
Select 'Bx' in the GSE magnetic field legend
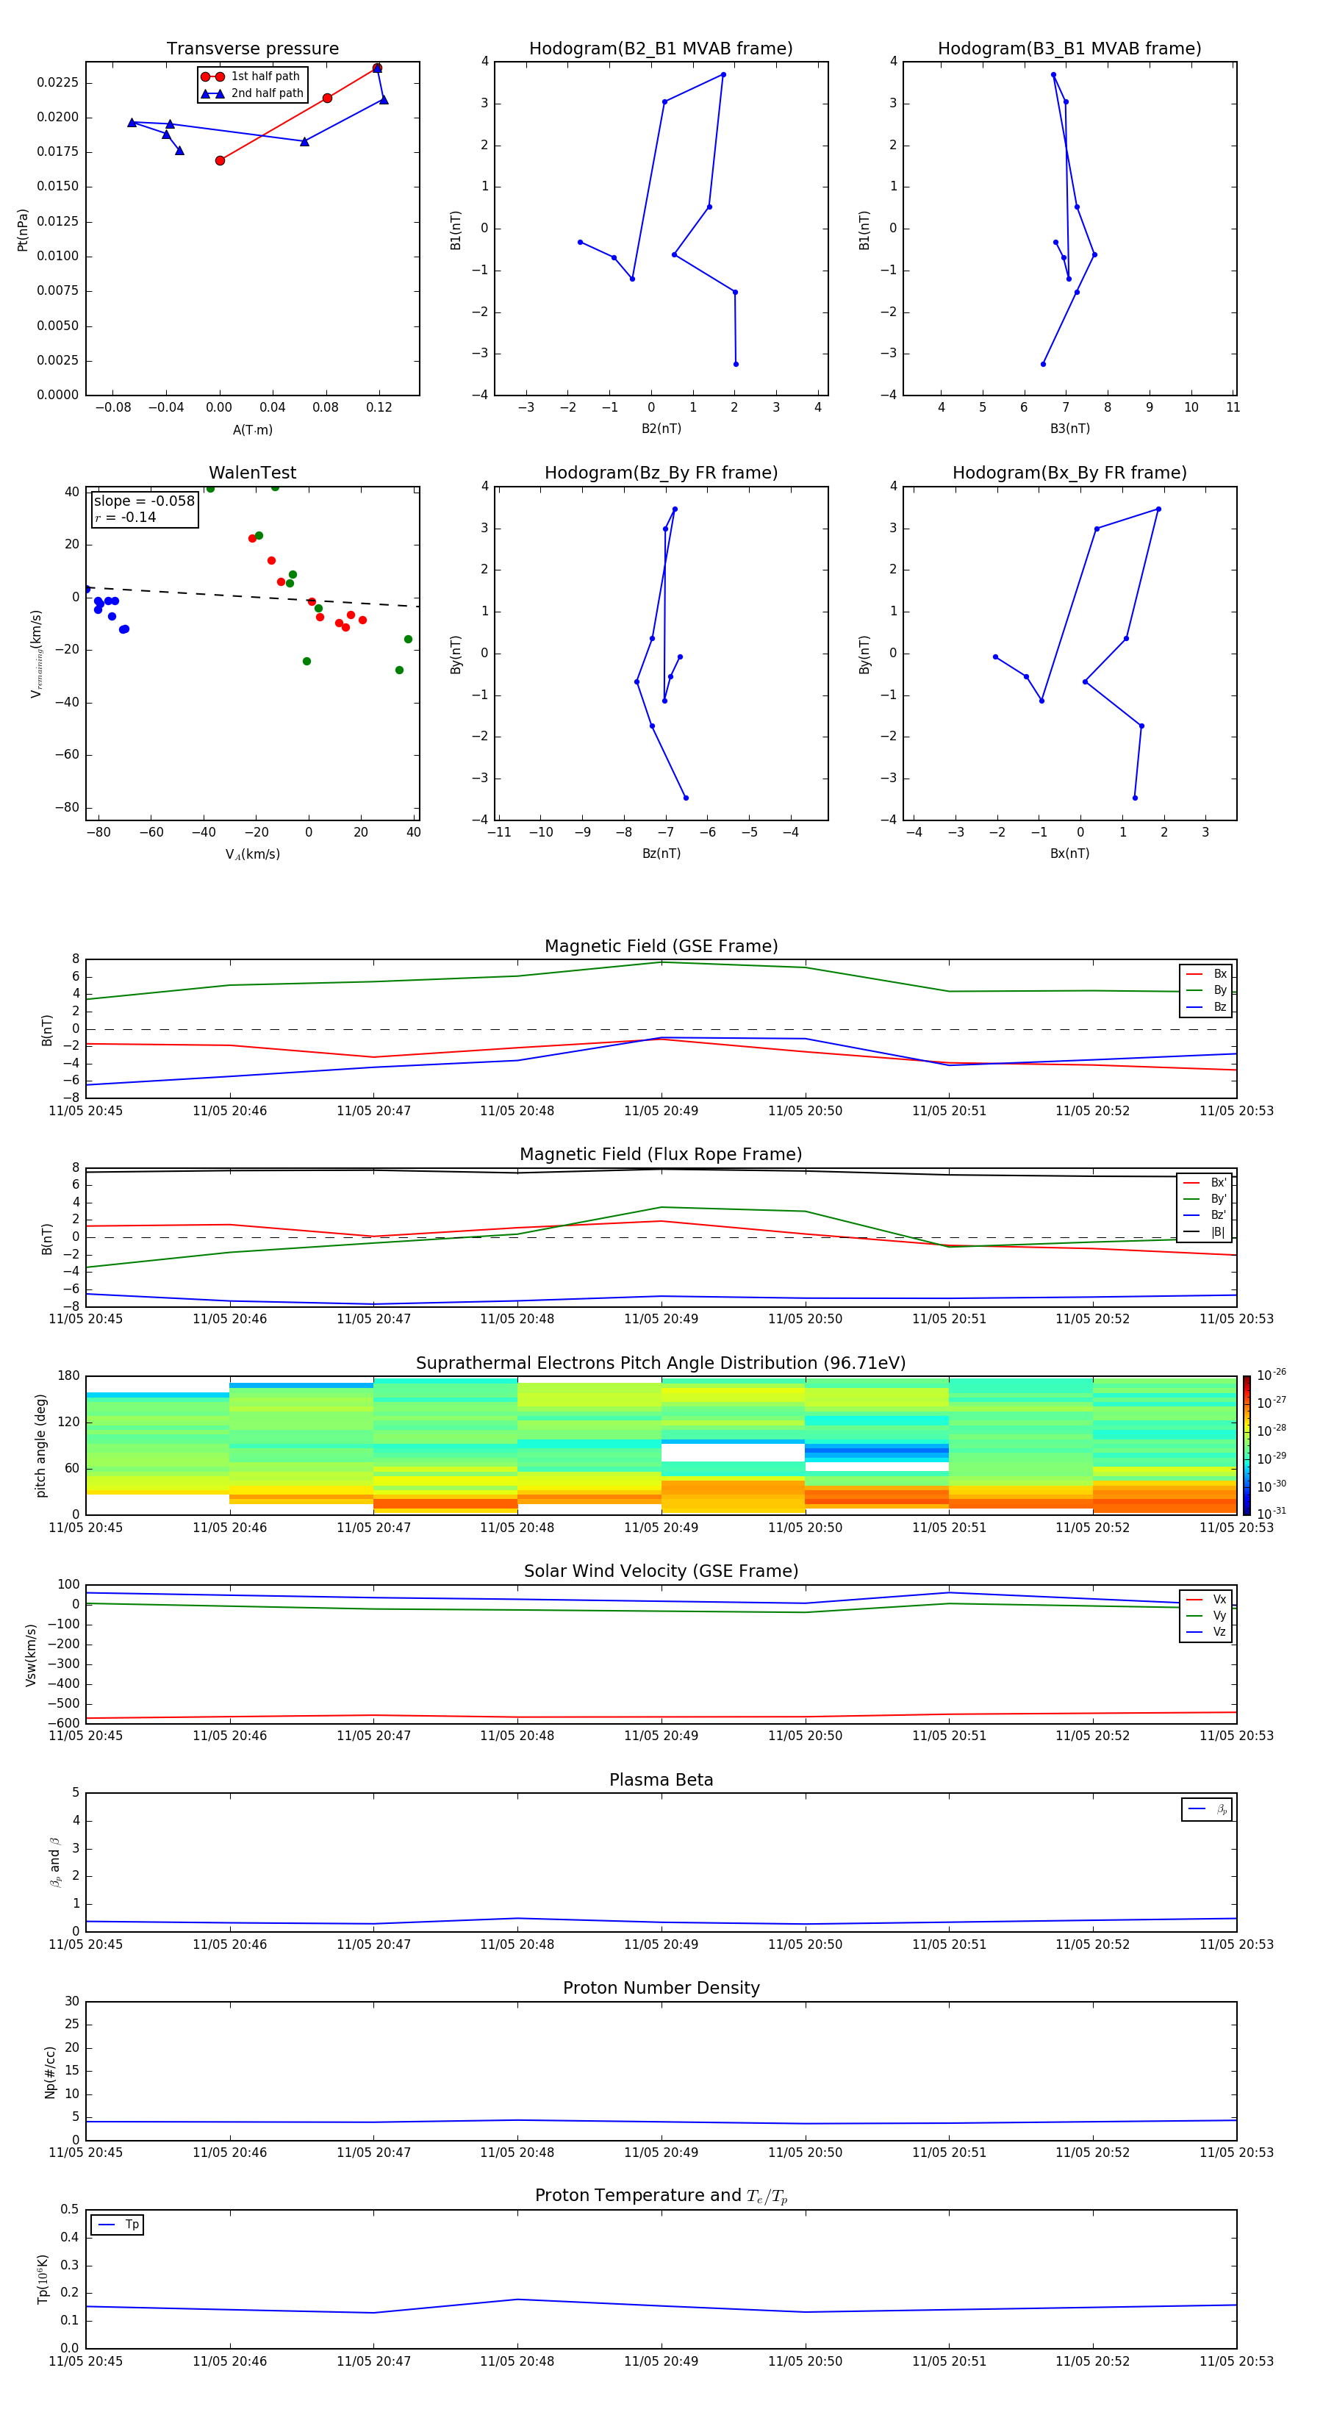click(x=1206, y=974)
